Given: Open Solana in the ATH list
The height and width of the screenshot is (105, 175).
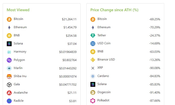Looking at the screenshot, I should click(102, 84).
